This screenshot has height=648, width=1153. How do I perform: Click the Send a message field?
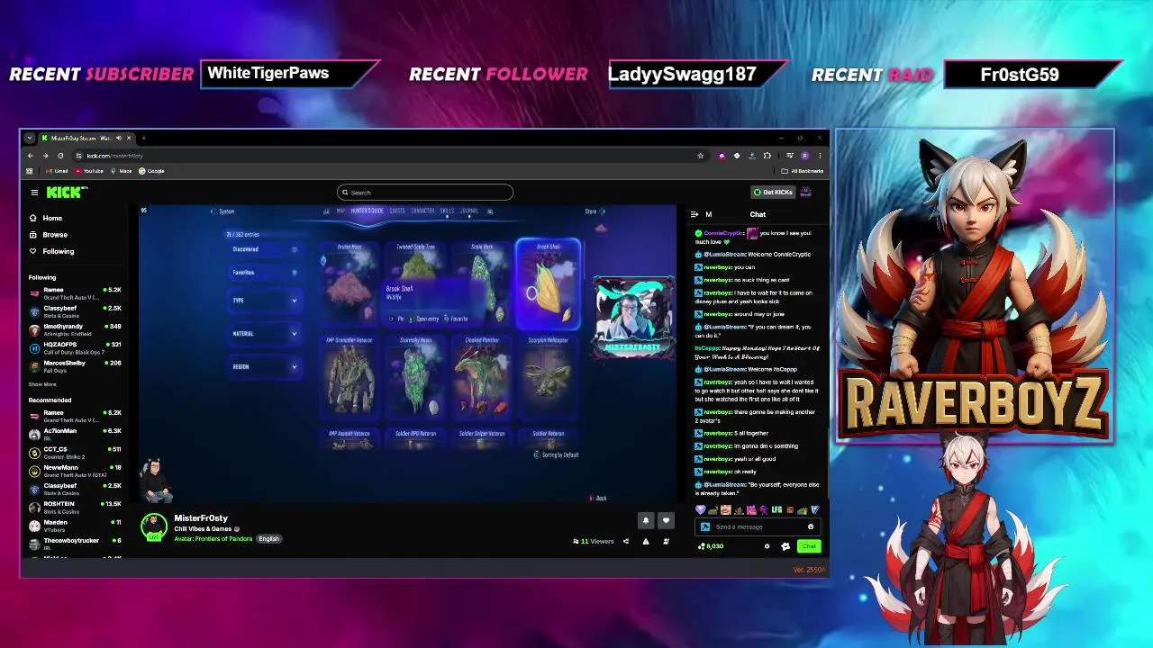756,526
